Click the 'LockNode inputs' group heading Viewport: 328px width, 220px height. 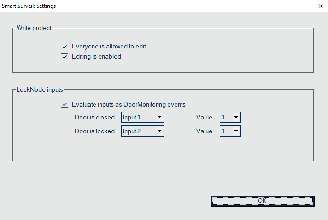click(40, 89)
